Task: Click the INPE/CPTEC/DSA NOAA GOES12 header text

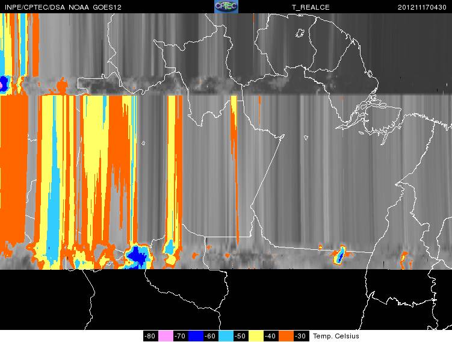Action: 63,7
